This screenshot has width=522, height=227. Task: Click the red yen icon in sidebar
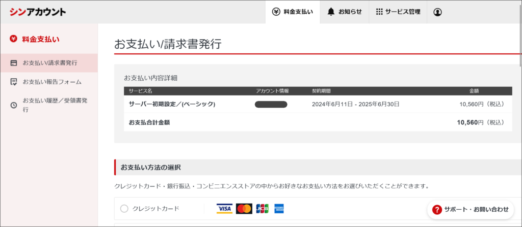14,39
